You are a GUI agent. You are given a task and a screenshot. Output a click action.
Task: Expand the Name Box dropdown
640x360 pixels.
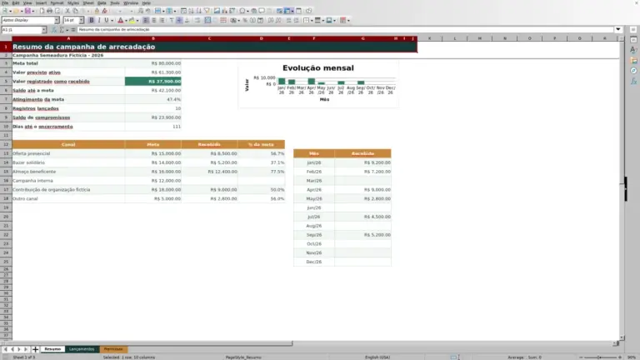tap(44, 30)
